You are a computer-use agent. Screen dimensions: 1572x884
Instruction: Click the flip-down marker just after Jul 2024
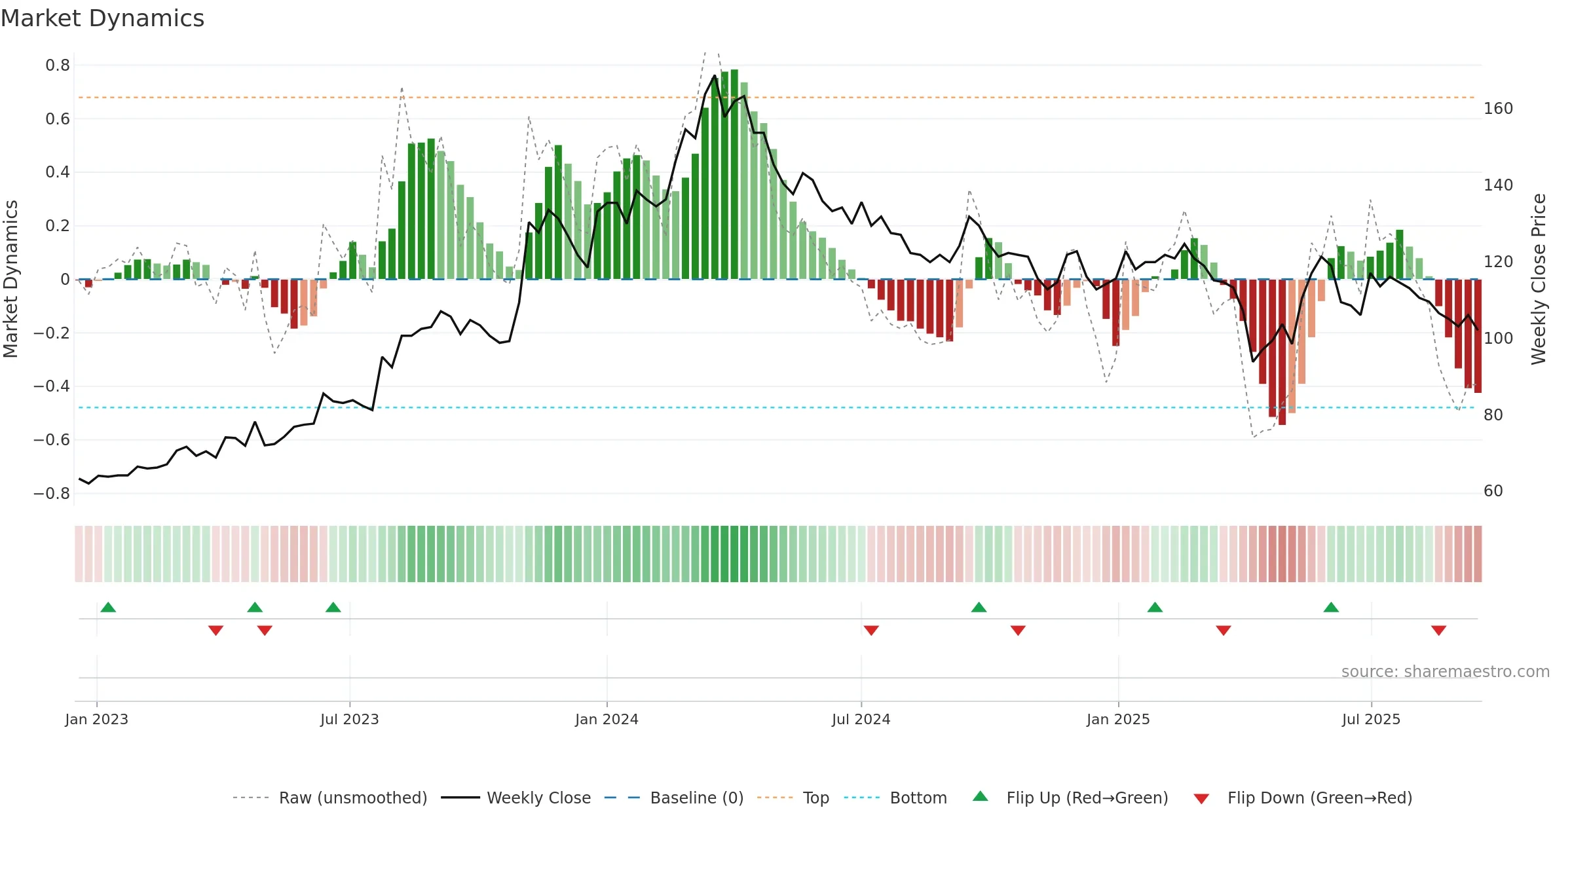click(x=871, y=630)
